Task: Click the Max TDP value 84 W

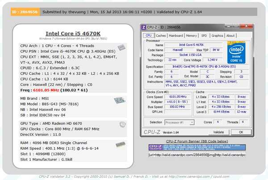Action: pyautogui.click(x=216, y=50)
